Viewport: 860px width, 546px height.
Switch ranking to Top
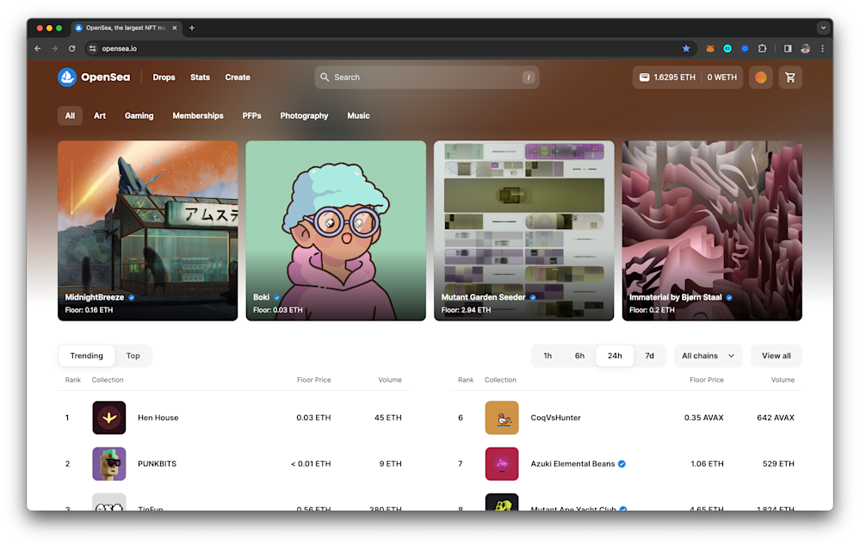pyautogui.click(x=133, y=356)
